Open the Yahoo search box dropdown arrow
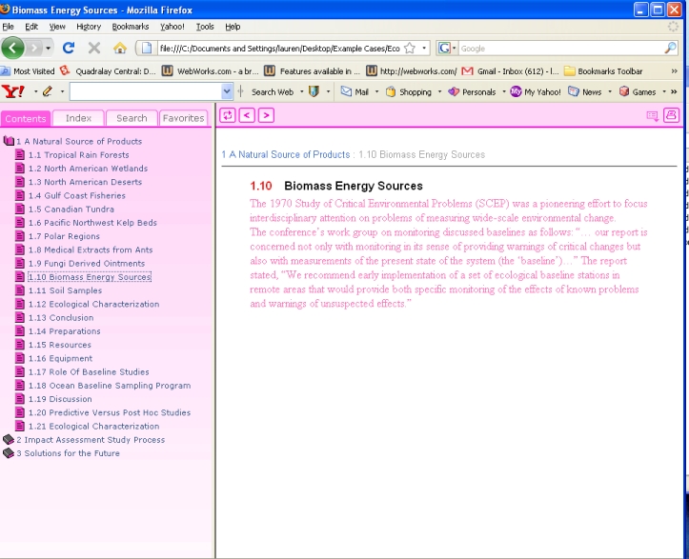The width and height of the screenshot is (689, 559). (x=227, y=92)
